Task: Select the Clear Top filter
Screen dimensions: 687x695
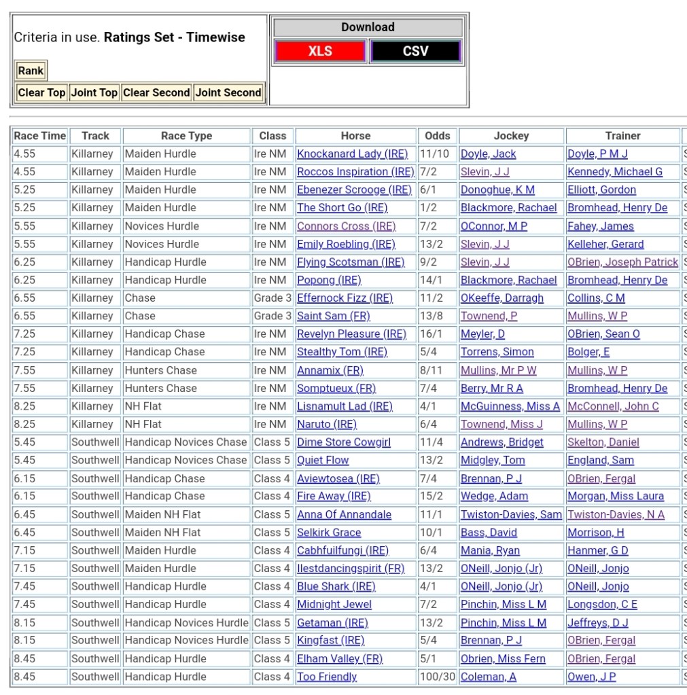Action: pos(41,92)
